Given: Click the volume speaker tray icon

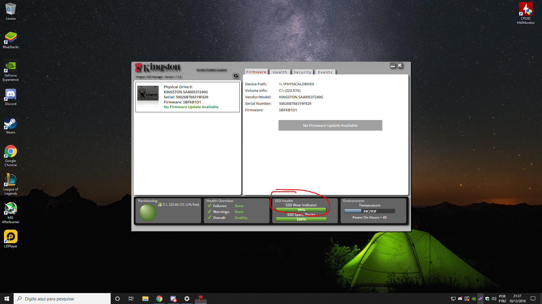Looking at the screenshot, I should point(494,299).
